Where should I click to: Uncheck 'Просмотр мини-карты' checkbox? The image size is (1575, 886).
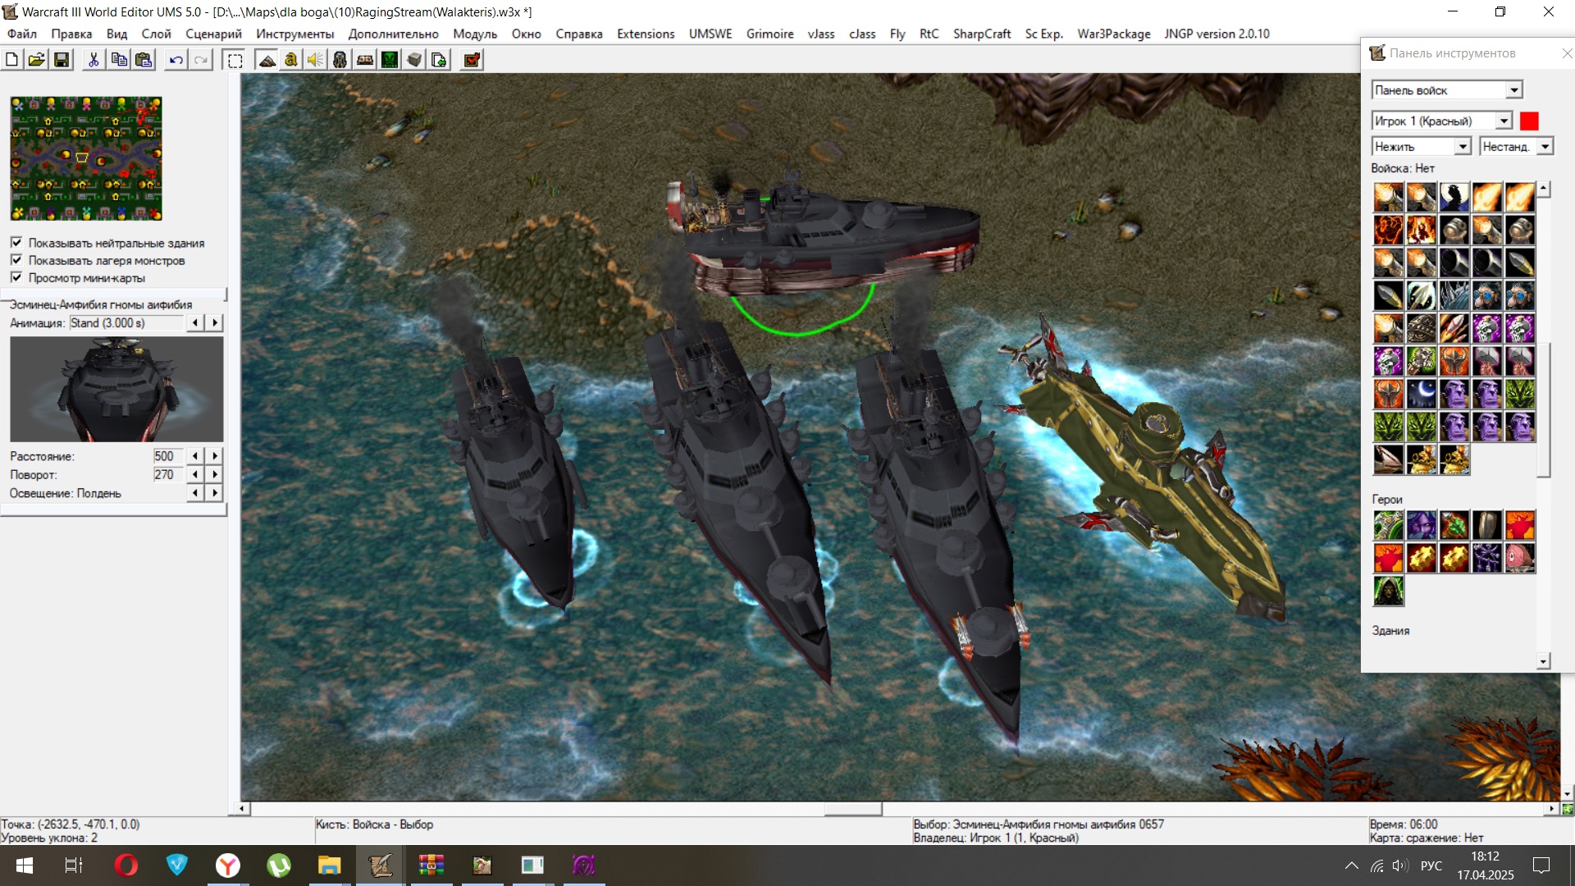[16, 277]
